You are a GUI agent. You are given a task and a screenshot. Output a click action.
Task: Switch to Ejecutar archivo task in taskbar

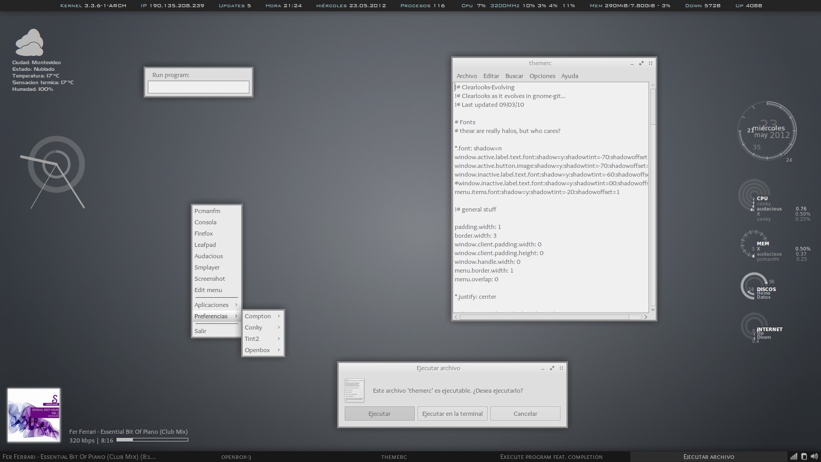click(x=709, y=457)
